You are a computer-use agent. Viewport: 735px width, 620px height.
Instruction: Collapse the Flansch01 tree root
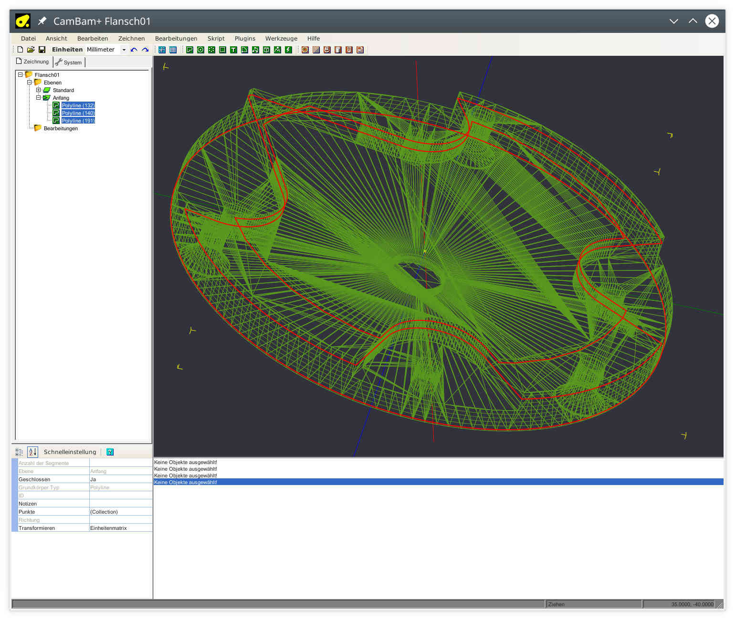coord(20,75)
